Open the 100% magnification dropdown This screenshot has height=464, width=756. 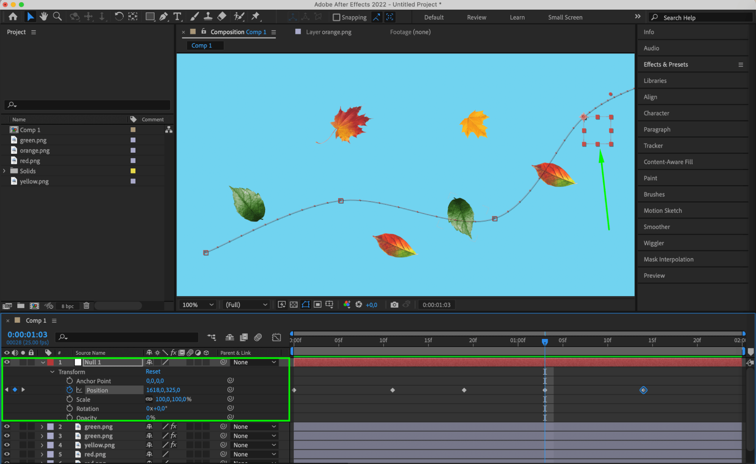tap(198, 305)
